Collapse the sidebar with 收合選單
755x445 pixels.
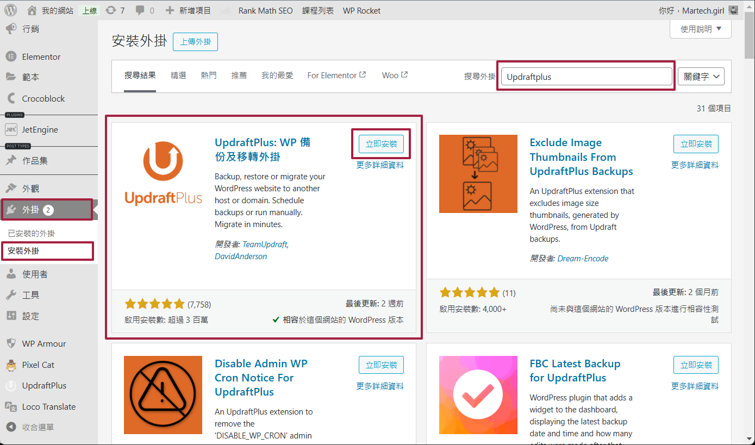[x=38, y=427]
